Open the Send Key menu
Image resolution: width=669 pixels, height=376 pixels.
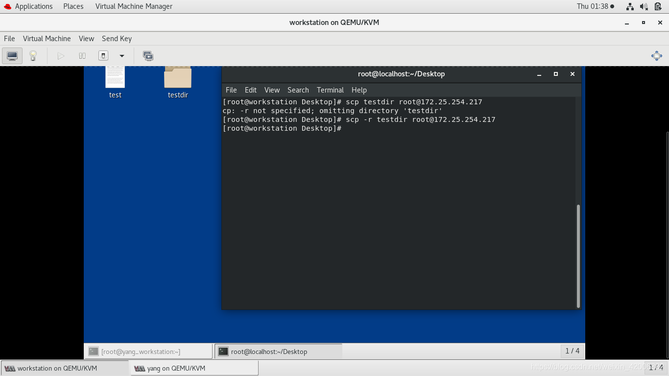click(117, 39)
